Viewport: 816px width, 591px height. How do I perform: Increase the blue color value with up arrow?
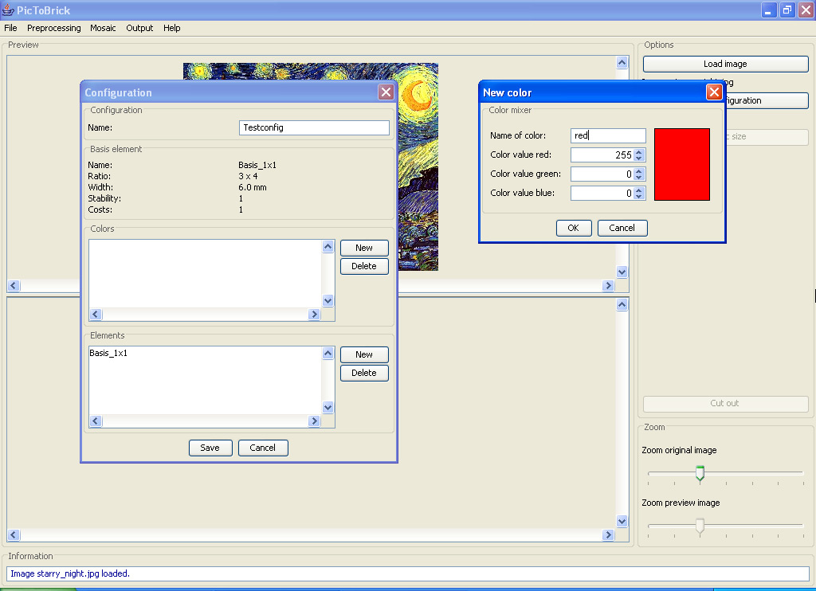640,190
